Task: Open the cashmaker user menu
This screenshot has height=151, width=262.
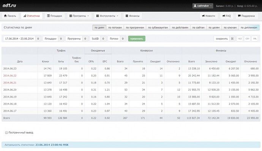Action: (203, 6)
